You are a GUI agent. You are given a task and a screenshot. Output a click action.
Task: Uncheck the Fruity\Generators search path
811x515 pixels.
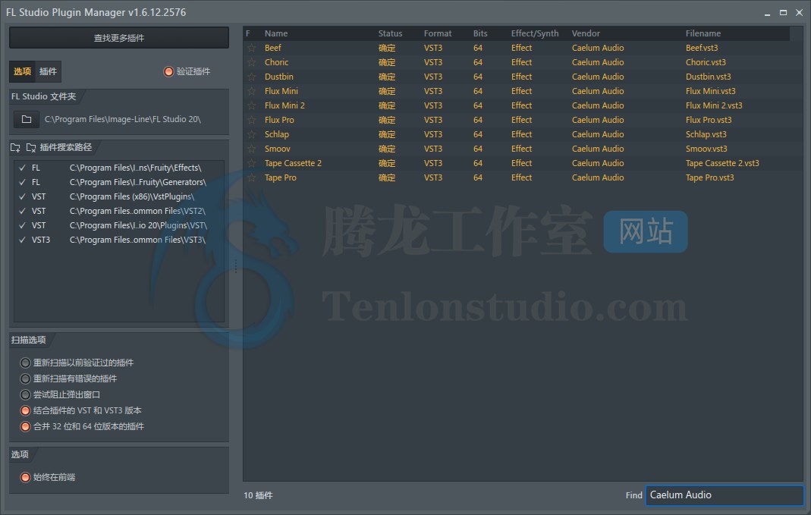[x=22, y=182]
